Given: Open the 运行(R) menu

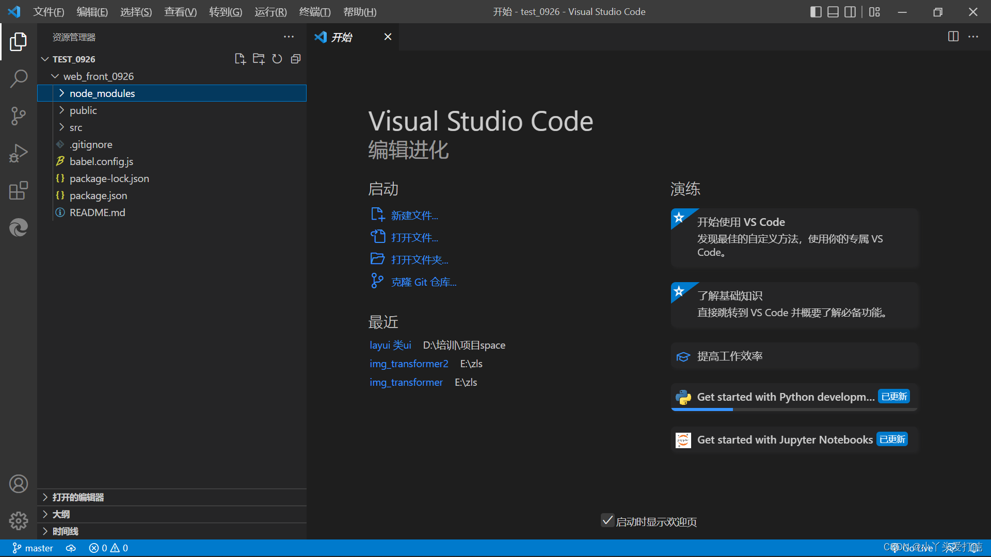Looking at the screenshot, I should point(270,12).
